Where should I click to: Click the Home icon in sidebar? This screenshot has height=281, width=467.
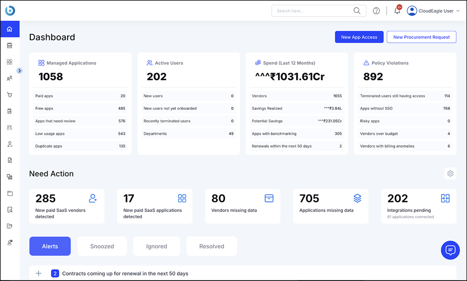click(9, 29)
